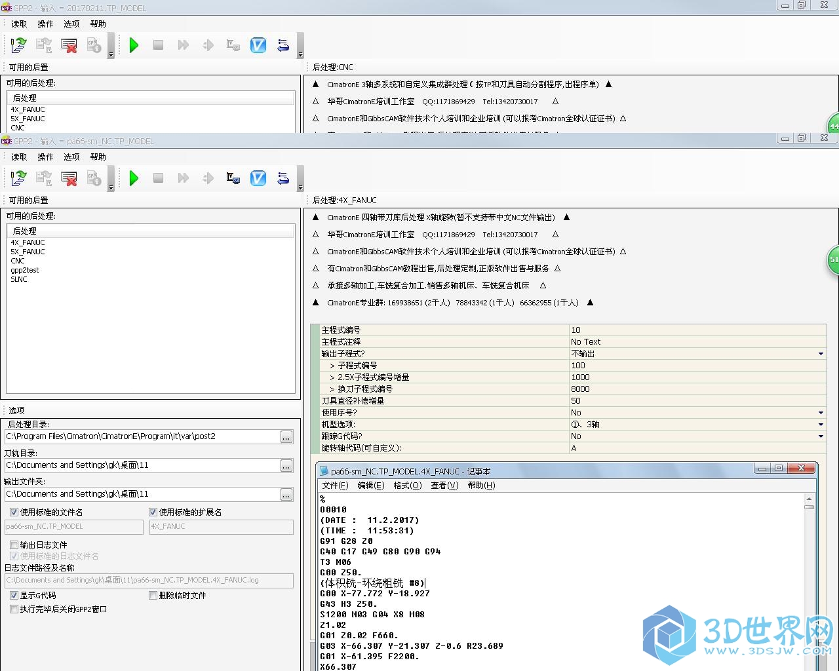Click GPP info icon in 20170211 window toolbar
The height and width of the screenshot is (671, 839).
tap(94, 45)
